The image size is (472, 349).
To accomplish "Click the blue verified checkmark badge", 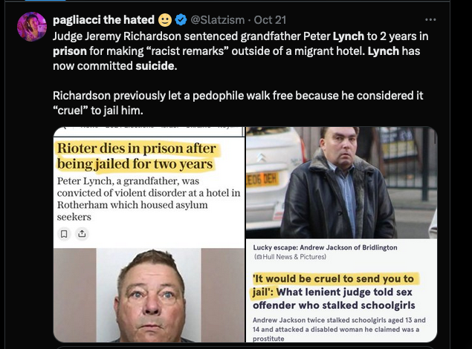I will coord(181,20).
